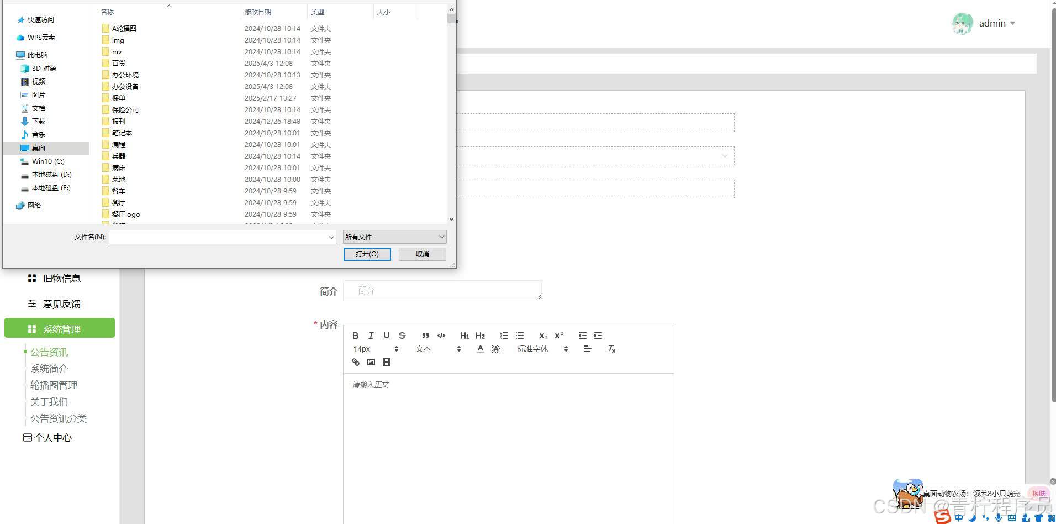Screen dimensions: 1056x524
Task: Open the text background color picker
Action: pyautogui.click(x=496, y=349)
